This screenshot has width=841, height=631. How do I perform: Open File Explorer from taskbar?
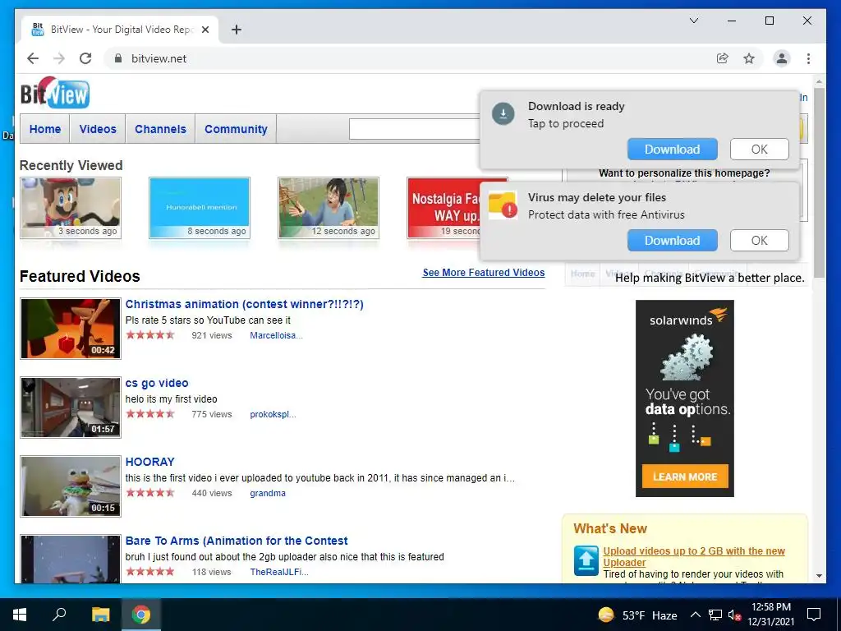click(x=100, y=615)
